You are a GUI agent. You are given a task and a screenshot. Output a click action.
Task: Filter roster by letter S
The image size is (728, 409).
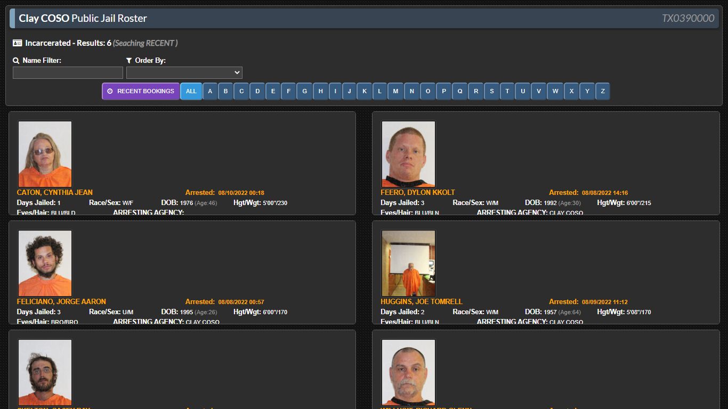click(491, 91)
